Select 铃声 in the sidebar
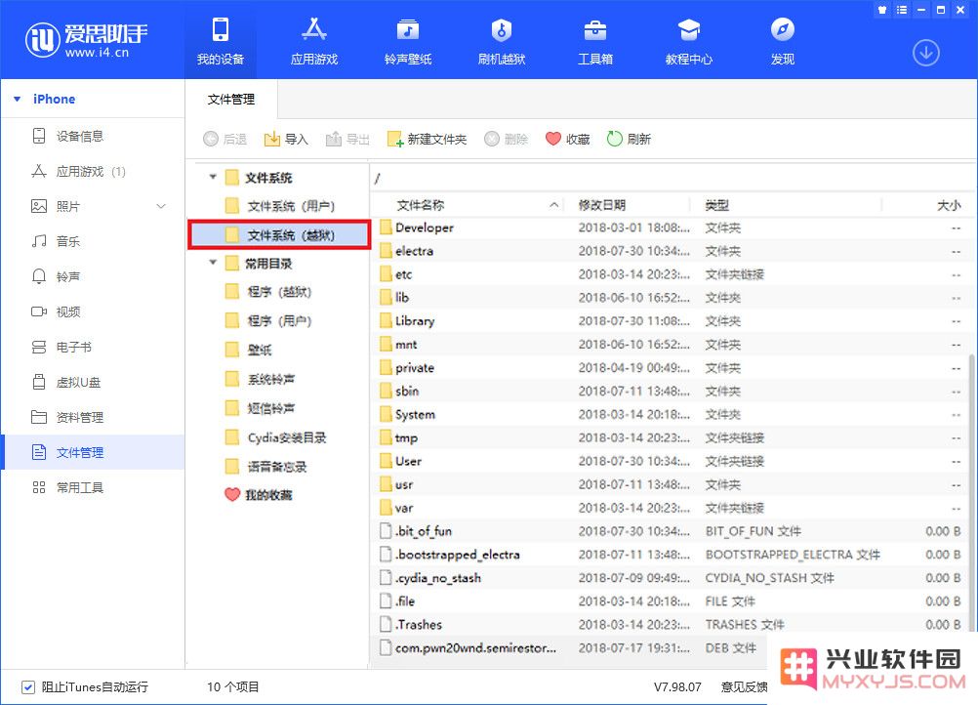 [x=93, y=276]
